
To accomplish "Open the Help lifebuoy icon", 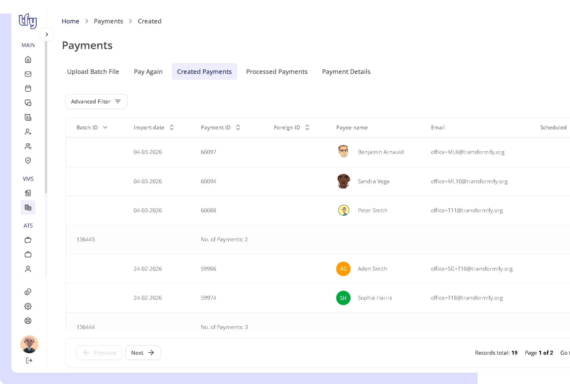I will (x=28, y=321).
